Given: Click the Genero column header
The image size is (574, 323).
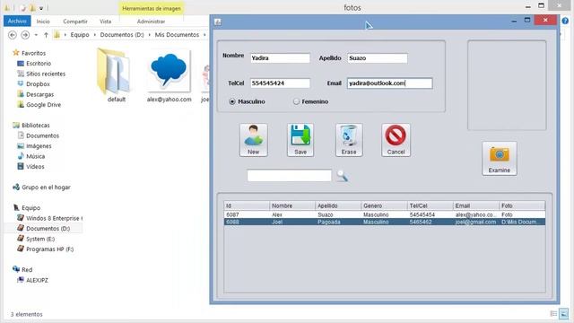Looking at the screenshot, I should pyautogui.click(x=384, y=205).
